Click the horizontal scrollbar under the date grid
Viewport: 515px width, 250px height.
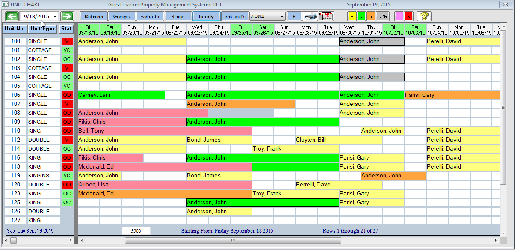[x=289, y=240]
